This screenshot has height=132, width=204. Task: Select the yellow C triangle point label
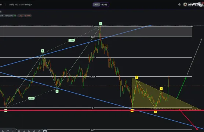click(x=155, y=112)
